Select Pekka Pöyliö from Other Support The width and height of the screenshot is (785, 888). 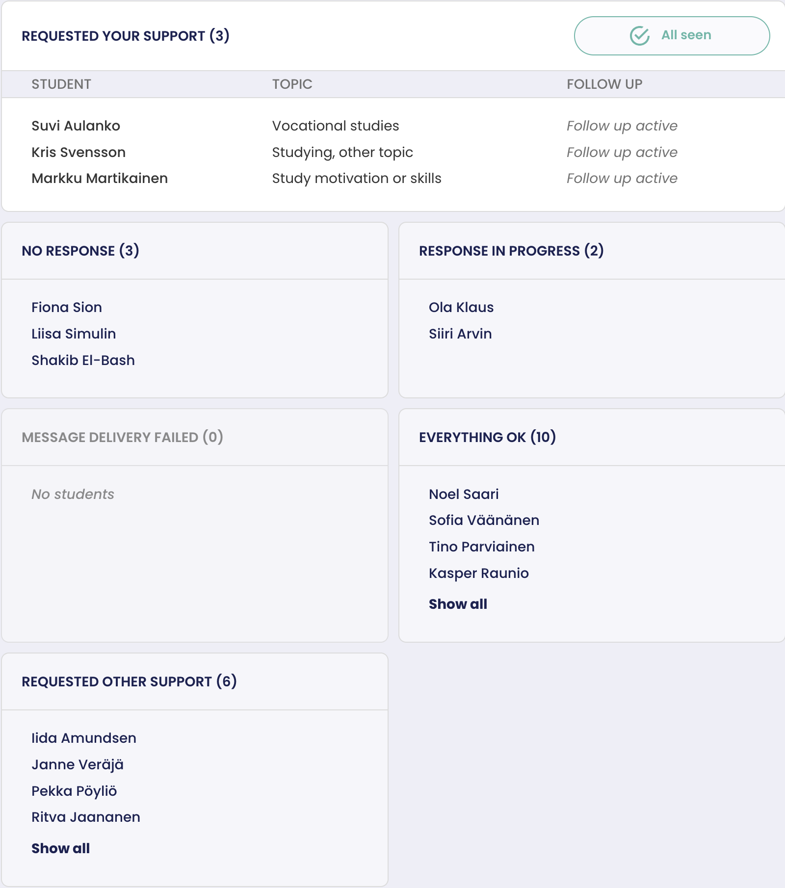74,791
